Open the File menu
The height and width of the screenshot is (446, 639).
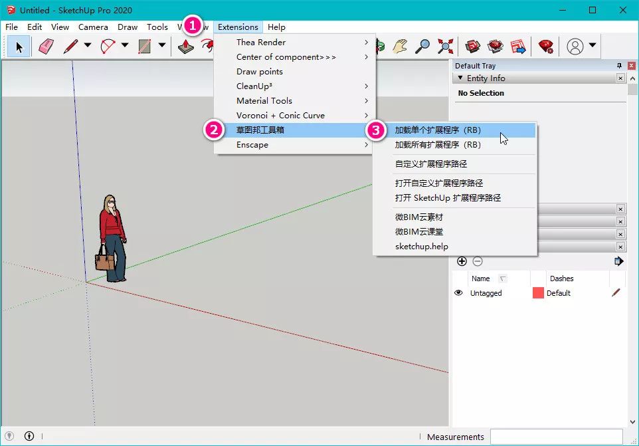pyautogui.click(x=11, y=27)
